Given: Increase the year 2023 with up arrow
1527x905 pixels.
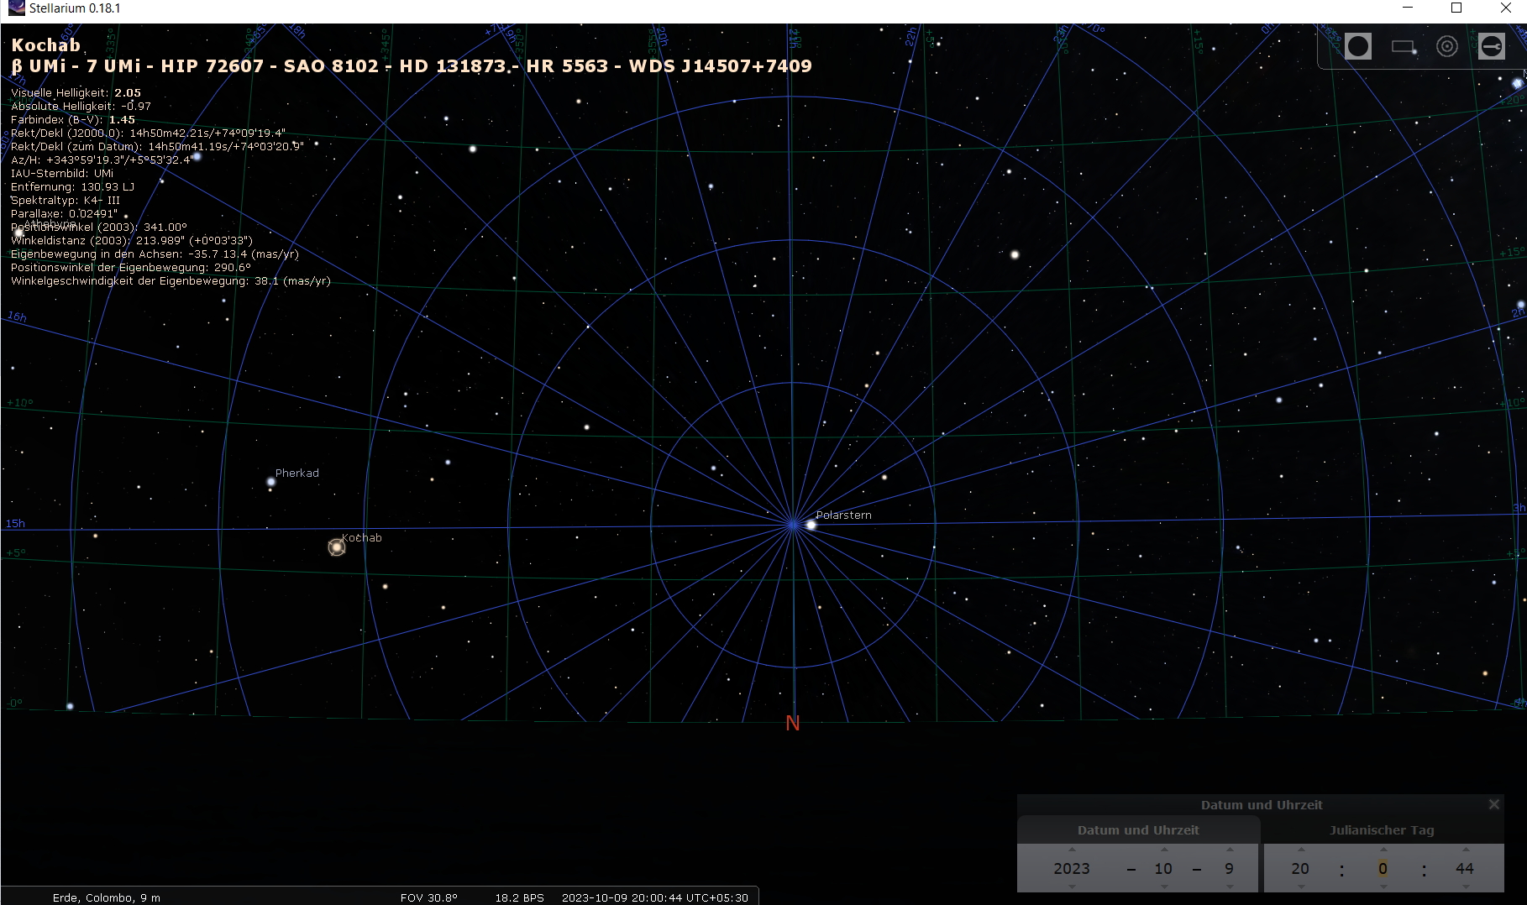Looking at the screenshot, I should pyautogui.click(x=1072, y=850).
